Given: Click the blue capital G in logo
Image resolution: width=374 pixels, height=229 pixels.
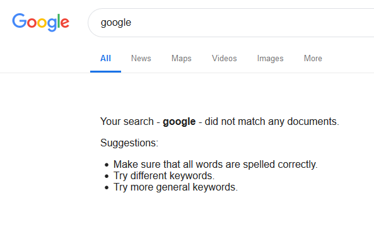Looking at the screenshot, I should pos(20,21).
